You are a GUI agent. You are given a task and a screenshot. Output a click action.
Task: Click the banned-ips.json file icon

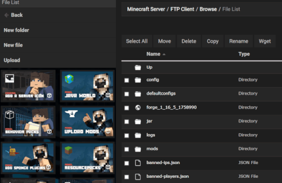pos(138,163)
